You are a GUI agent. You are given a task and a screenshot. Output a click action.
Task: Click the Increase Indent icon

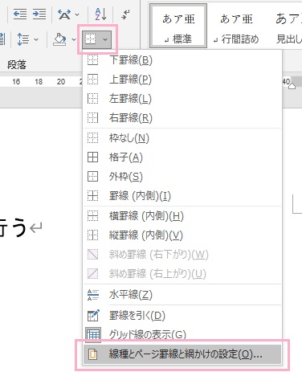(x=39, y=14)
